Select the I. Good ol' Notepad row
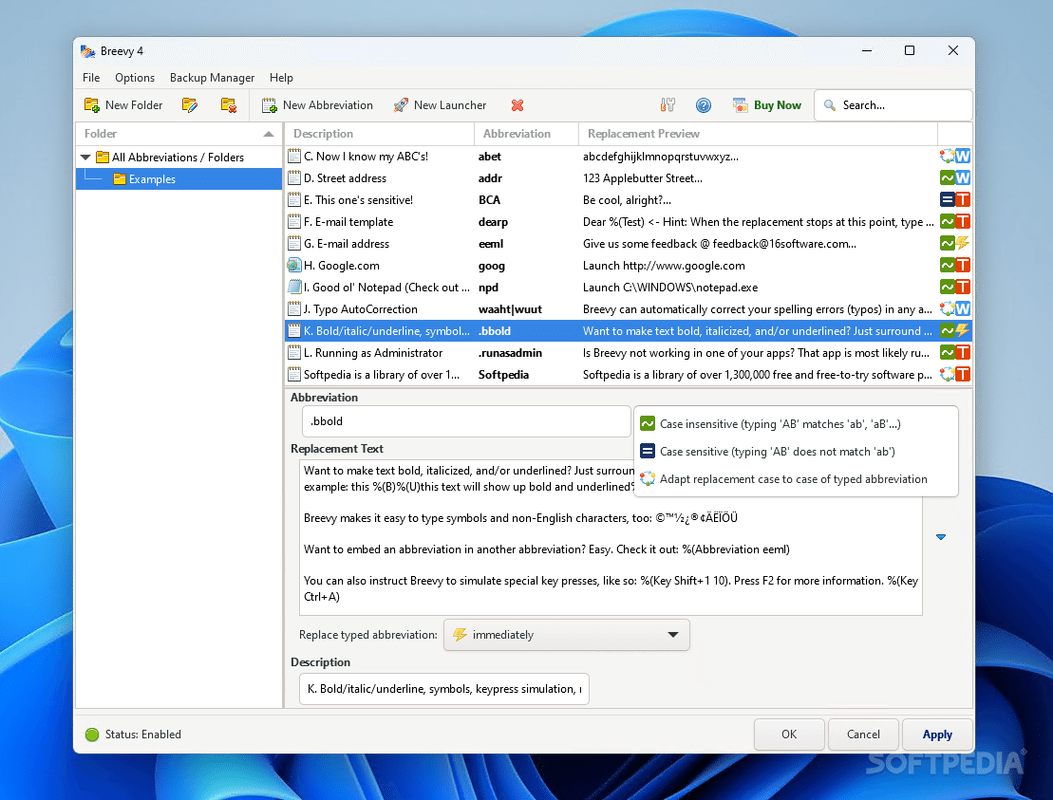Viewport: 1053px width, 800px height. pos(629,288)
